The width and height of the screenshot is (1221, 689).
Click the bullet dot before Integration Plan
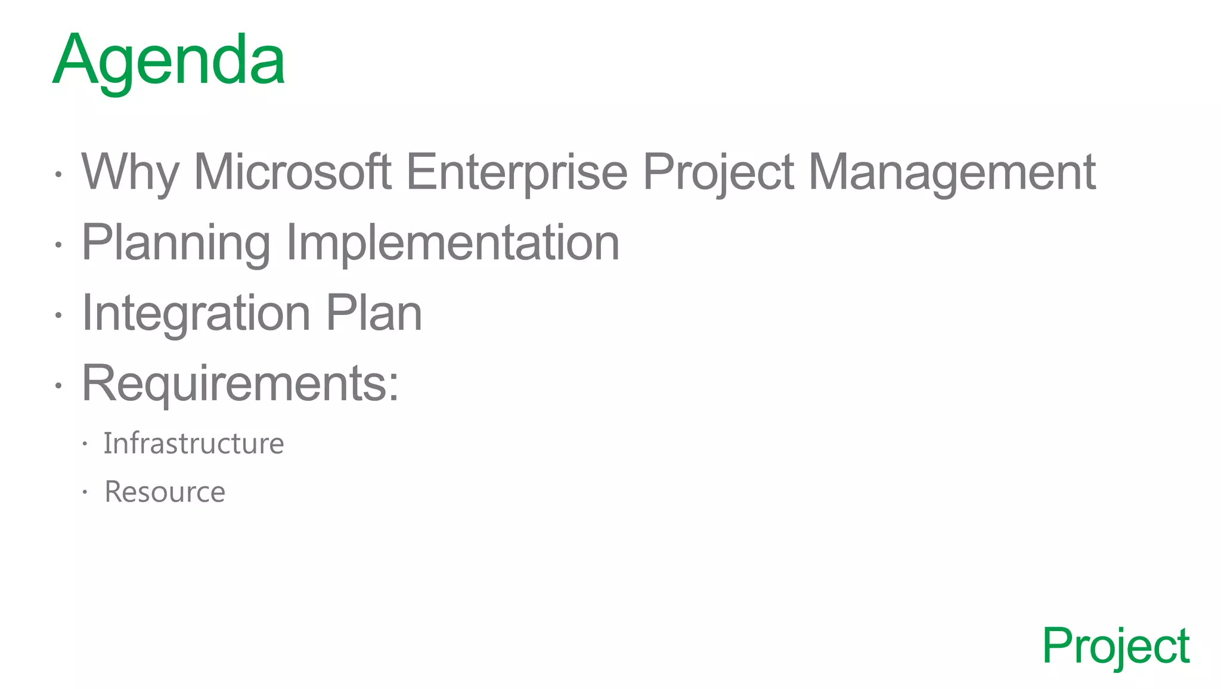(58, 315)
